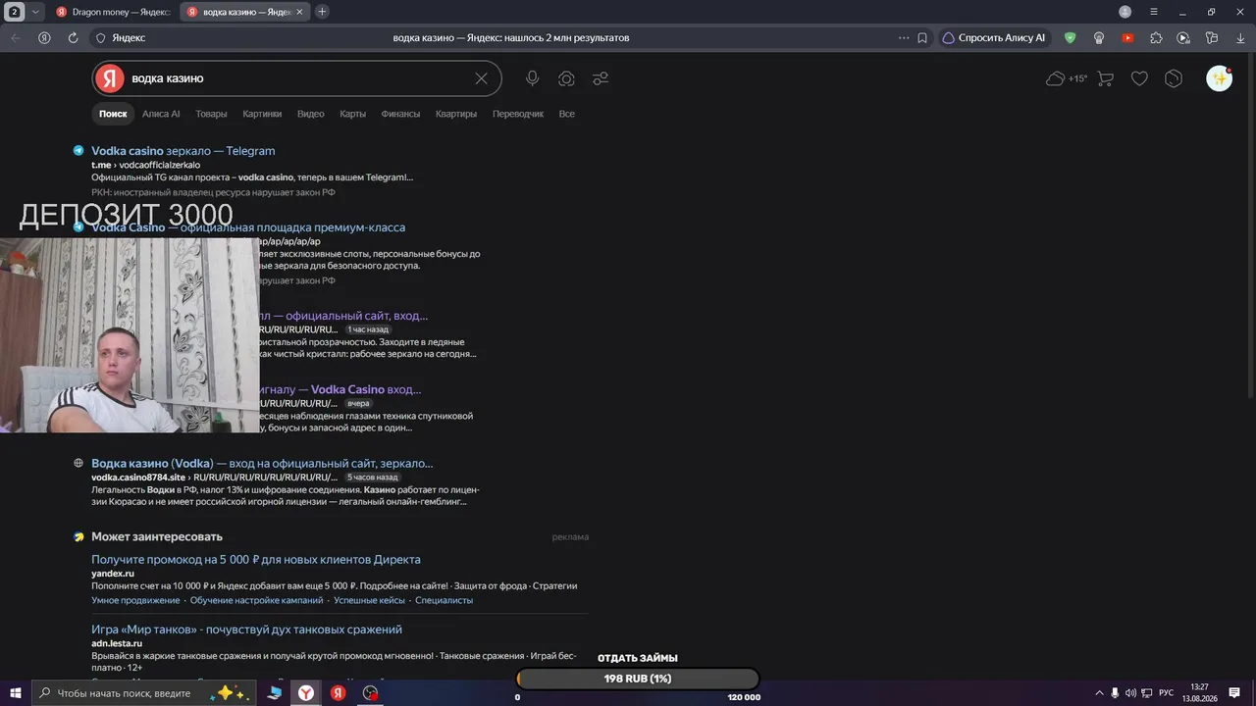The height and width of the screenshot is (706, 1256).
Task: Click the Windows taskbar search box
Action: 144,693
